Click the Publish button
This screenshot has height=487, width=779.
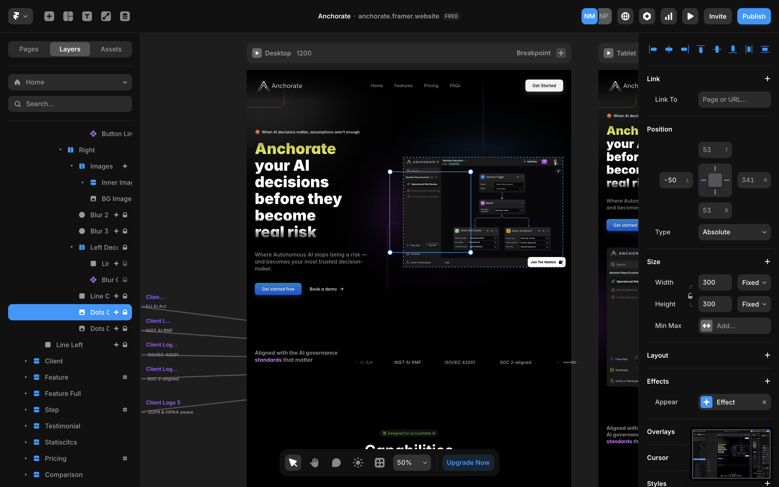click(x=754, y=16)
